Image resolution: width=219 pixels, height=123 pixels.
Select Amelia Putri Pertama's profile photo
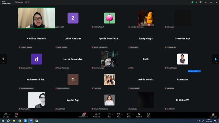click(109, 100)
